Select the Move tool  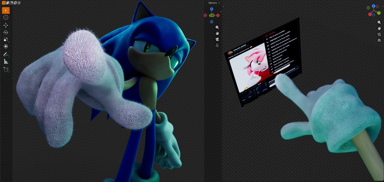tap(6, 25)
